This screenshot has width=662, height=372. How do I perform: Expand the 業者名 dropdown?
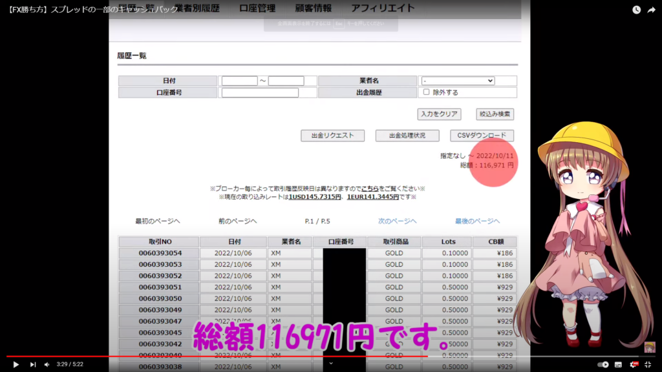pos(458,81)
